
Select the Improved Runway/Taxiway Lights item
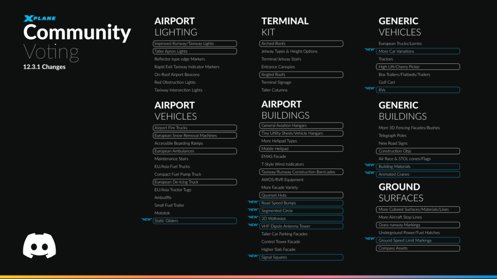coord(195,43)
